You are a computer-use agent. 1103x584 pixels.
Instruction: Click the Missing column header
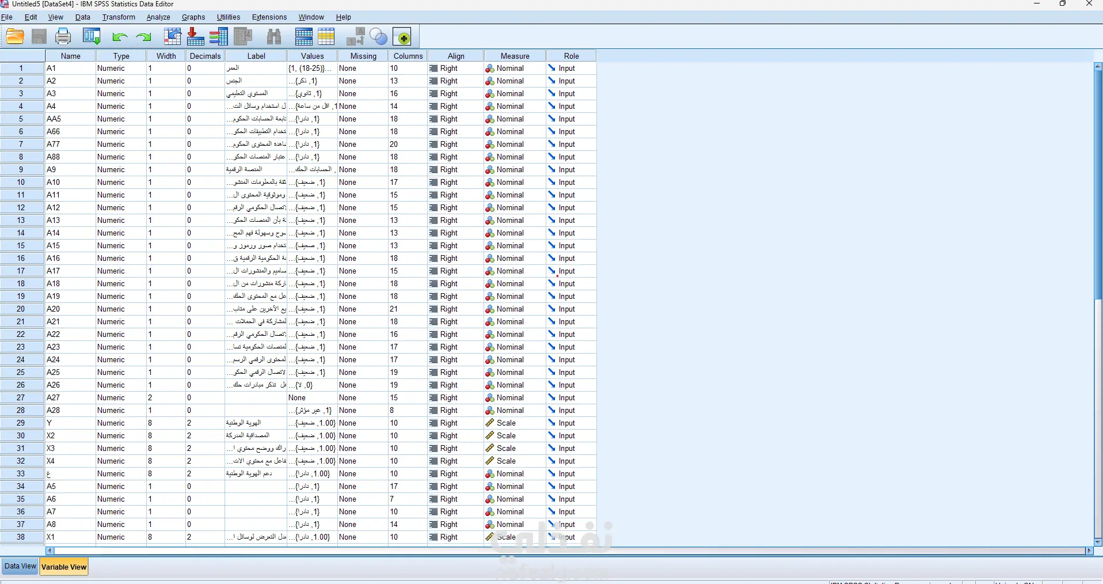click(x=364, y=56)
